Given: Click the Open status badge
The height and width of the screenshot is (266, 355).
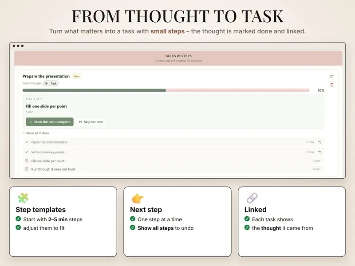Looking at the screenshot, I should point(76,76).
